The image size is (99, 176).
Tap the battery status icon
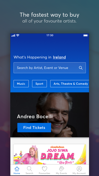[85, 35]
